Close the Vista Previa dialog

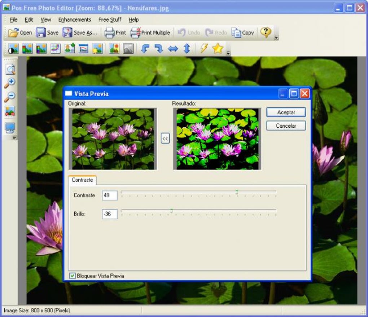pos(305,94)
